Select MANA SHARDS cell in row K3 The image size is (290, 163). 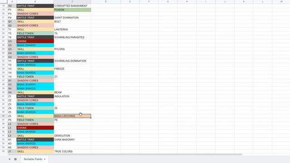pyautogui.click(x=35, y=144)
